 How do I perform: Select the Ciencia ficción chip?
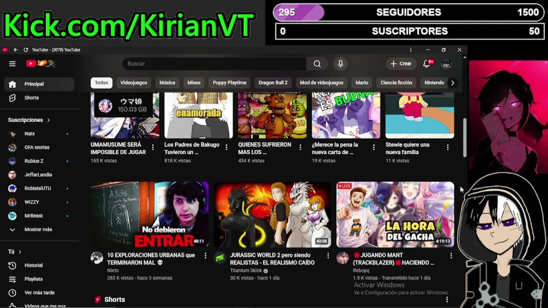pyautogui.click(x=396, y=83)
